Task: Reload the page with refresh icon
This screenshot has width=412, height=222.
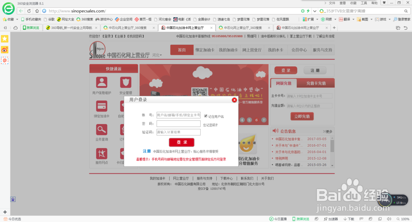Action: [29, 11]
